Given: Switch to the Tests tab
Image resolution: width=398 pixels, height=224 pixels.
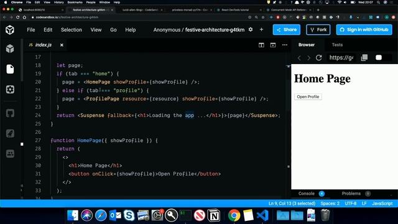Looking at the screenshot, I should coord(337,45).
